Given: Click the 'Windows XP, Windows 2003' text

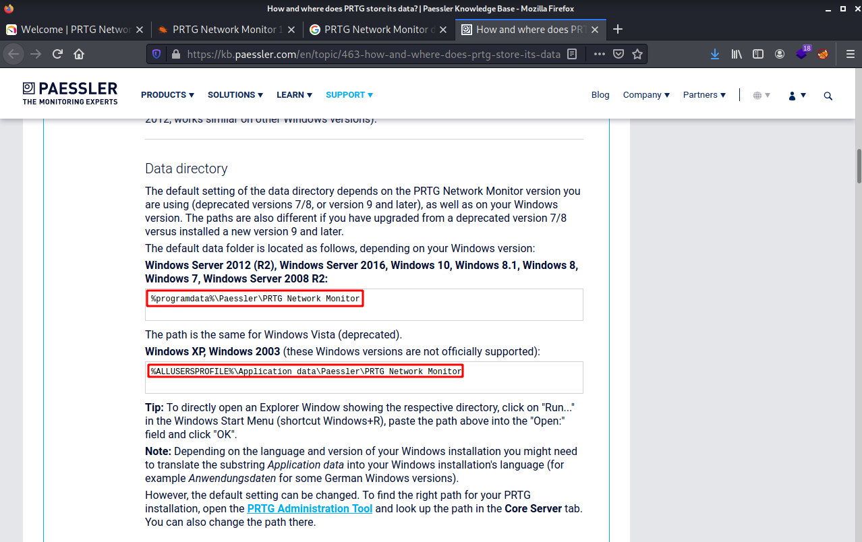Looking at the screenshot, I should click(x=212, y=351).
